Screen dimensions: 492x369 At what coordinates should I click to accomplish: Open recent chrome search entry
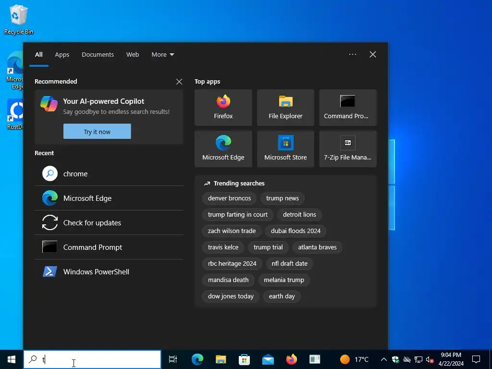point(109,174)
